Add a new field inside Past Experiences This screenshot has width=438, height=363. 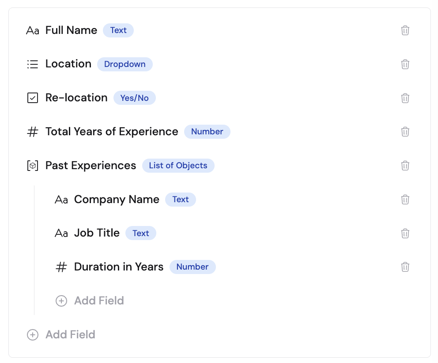(x=89, y=300)
